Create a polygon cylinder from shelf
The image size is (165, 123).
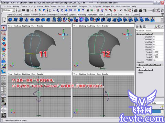(21, 19)
